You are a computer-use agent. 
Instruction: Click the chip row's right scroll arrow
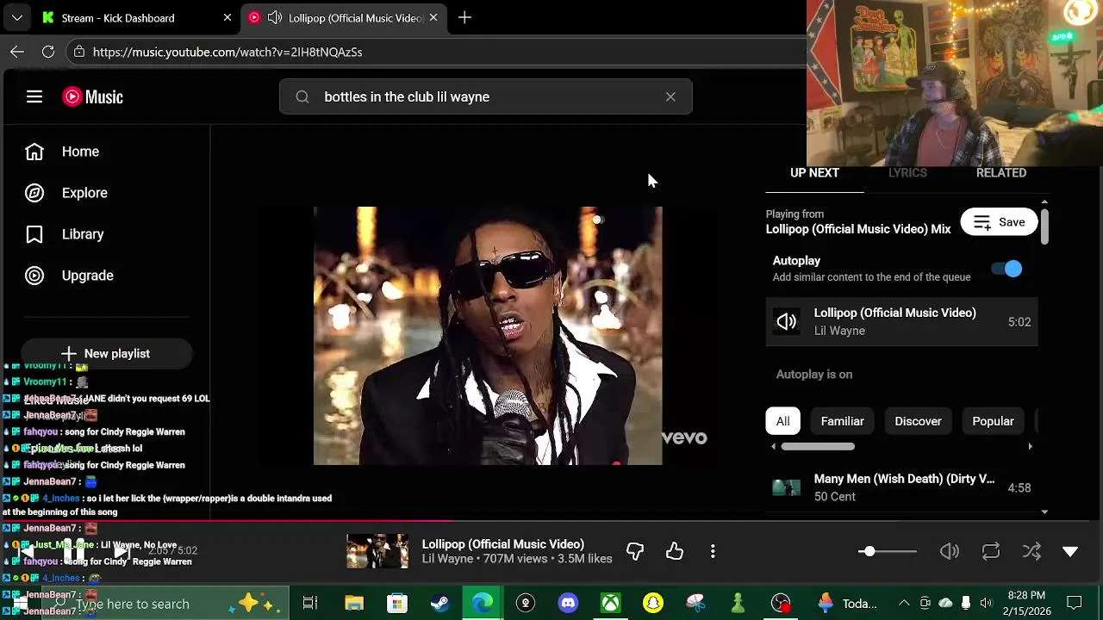(x=1031, y=446)
